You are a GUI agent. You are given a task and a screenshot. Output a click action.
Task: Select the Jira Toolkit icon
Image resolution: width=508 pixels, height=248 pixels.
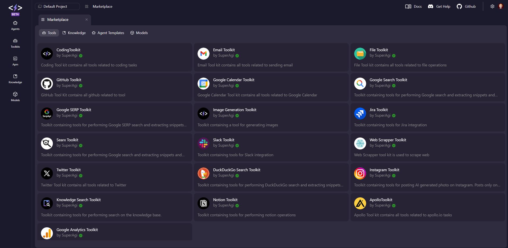360,113
